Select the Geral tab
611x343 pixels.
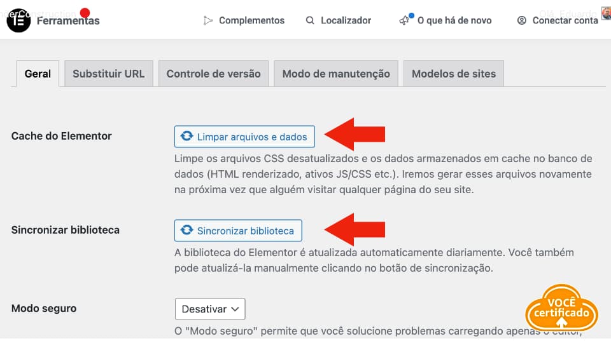point(38,74)
